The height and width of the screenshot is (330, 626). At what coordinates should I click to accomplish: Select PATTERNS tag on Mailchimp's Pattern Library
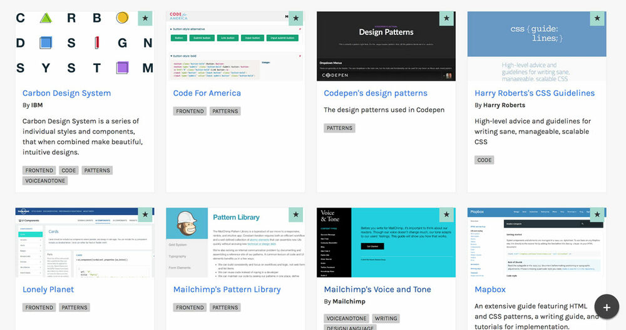tap(225, 307)
